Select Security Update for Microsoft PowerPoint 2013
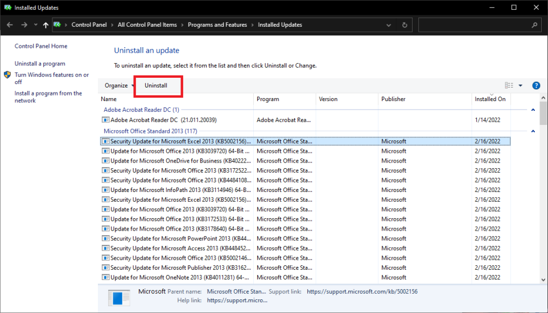548x313 pixels. (305, 239)
